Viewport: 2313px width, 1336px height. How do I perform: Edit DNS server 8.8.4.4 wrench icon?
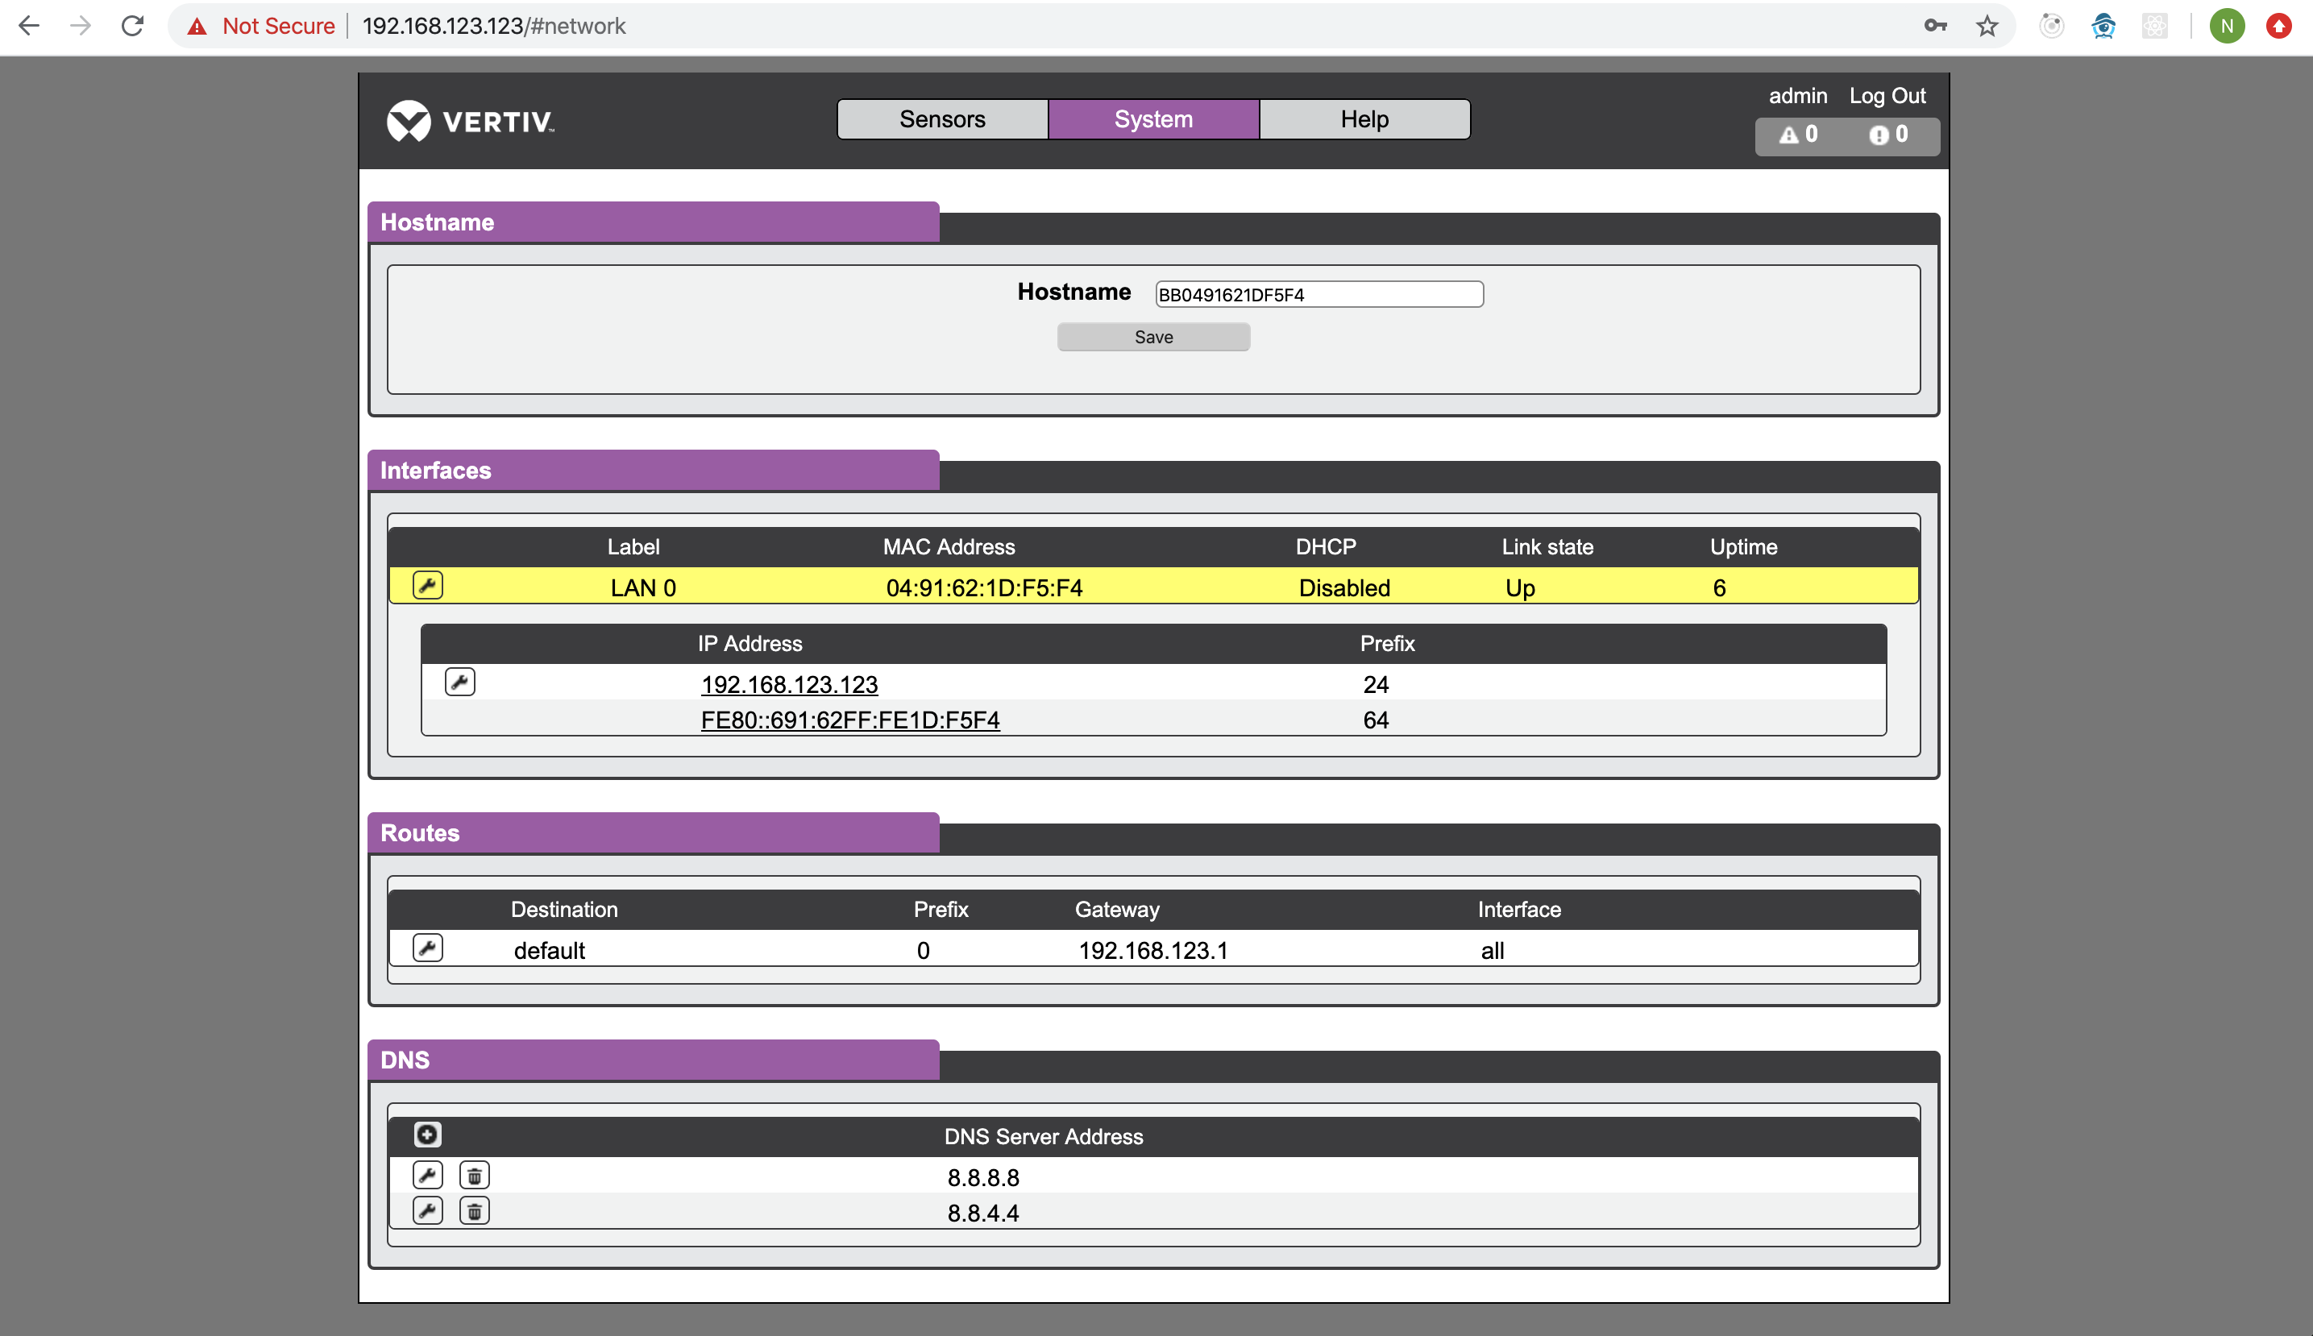428,1211
